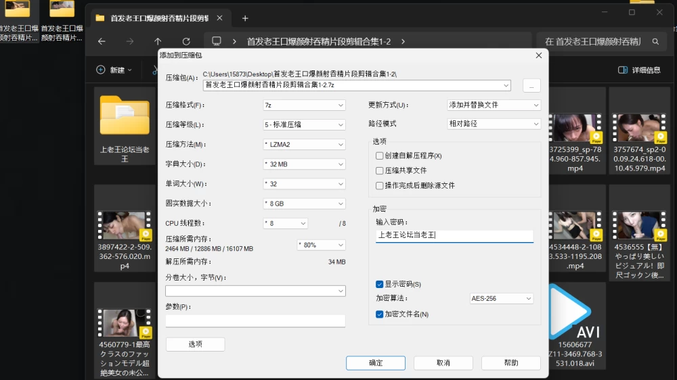Viewport: 677px width, 380px height.
Task: Enable 压缩共享文件 checkbox
Action: (380, 171)
